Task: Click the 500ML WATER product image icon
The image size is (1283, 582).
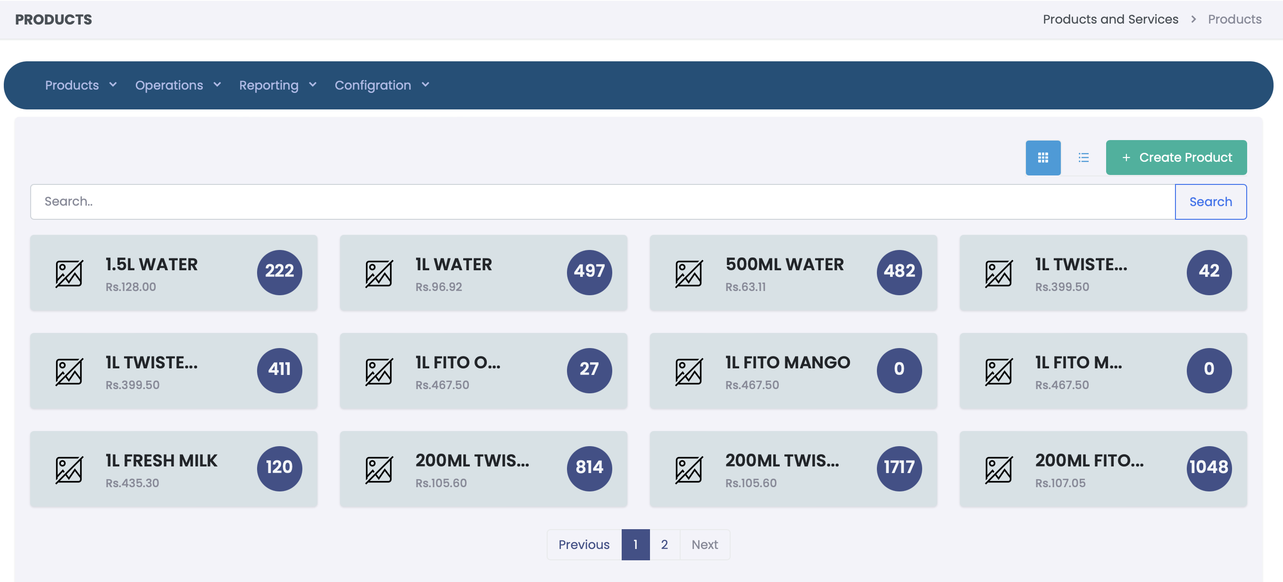Action: [688, 274]
